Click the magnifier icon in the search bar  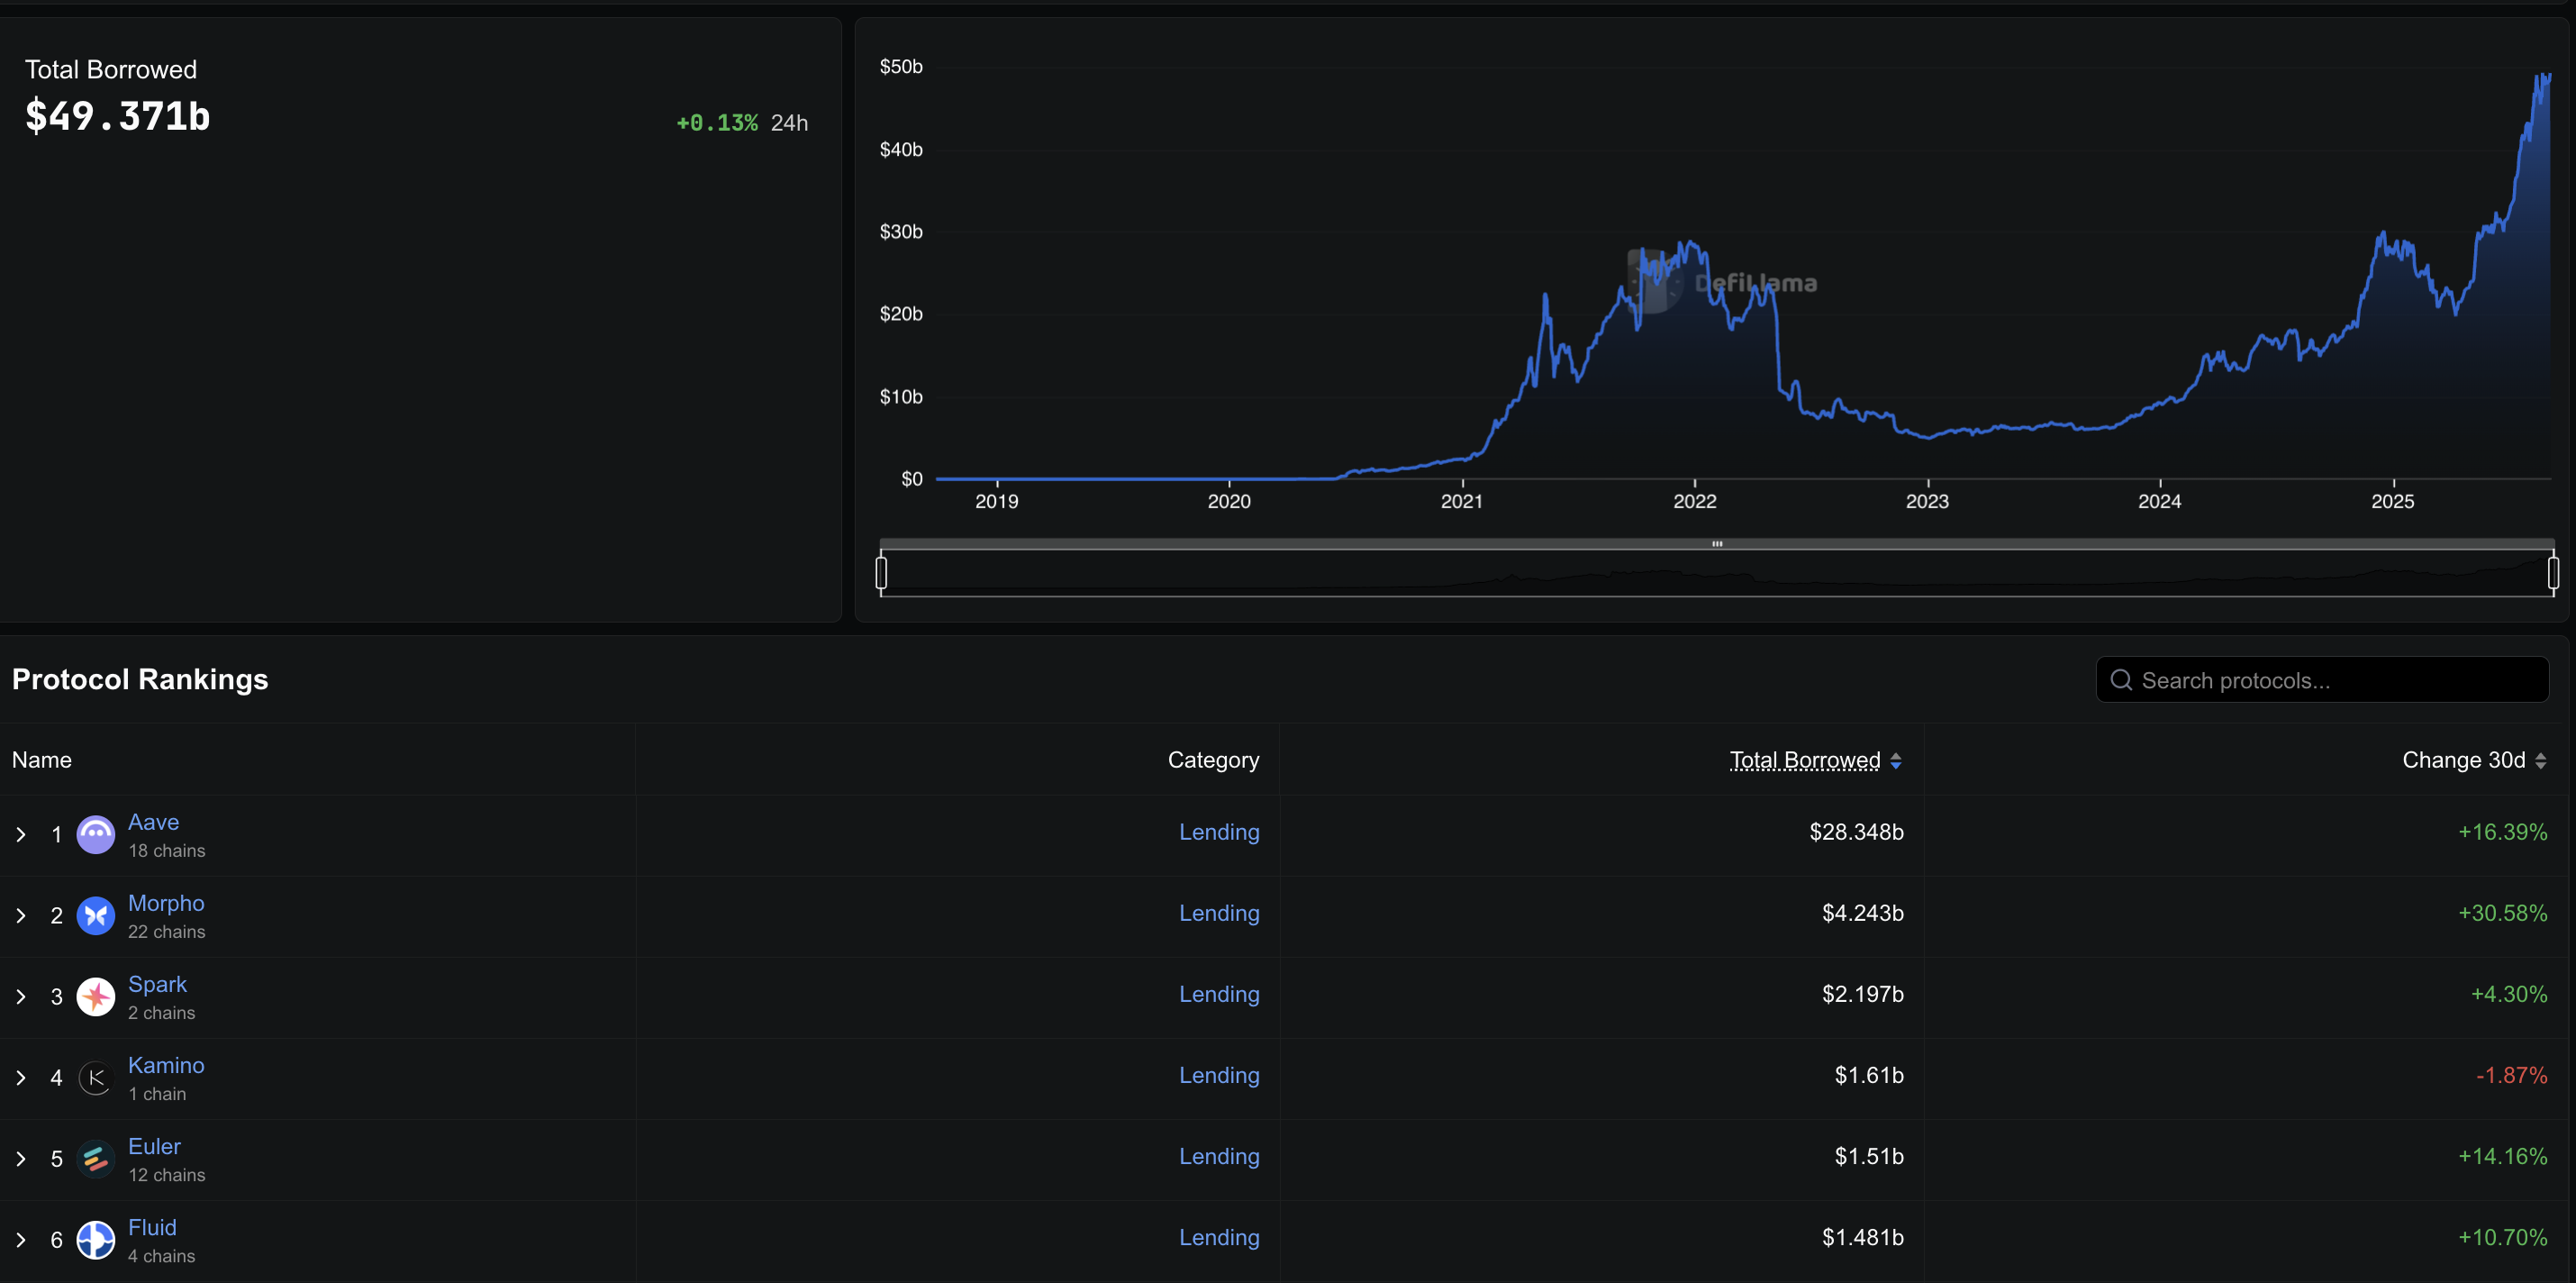point(2121,679)
